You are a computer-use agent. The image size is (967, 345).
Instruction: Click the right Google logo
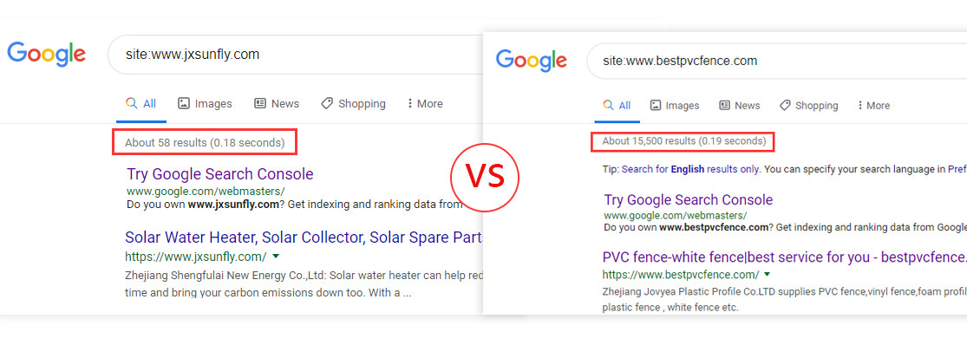point(532,61)
